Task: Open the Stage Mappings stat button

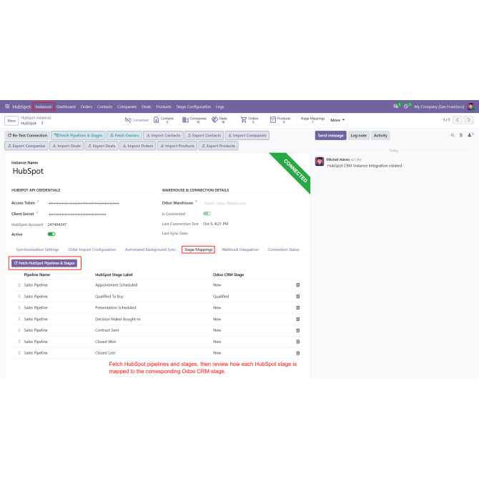Action: tap(312, 120)
